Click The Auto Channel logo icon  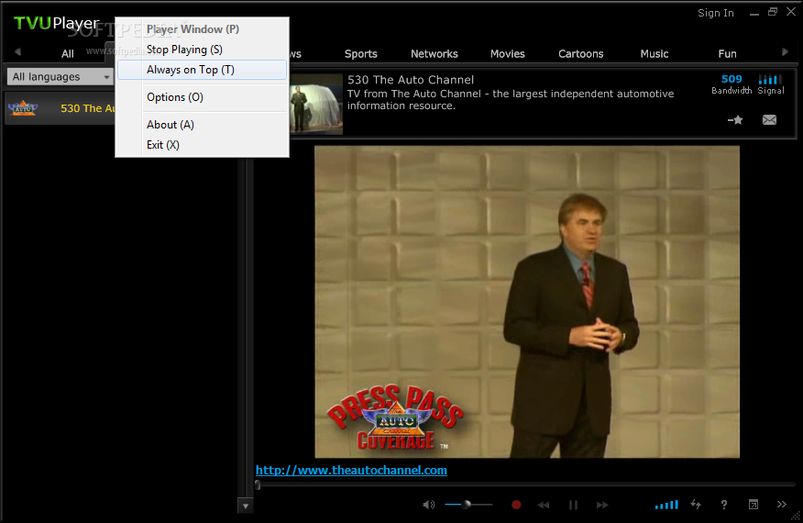(x=23, y=108)
